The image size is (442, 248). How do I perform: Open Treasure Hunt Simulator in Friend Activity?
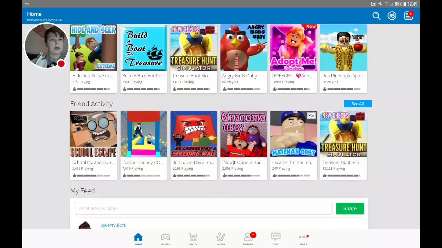coord(344,134)
